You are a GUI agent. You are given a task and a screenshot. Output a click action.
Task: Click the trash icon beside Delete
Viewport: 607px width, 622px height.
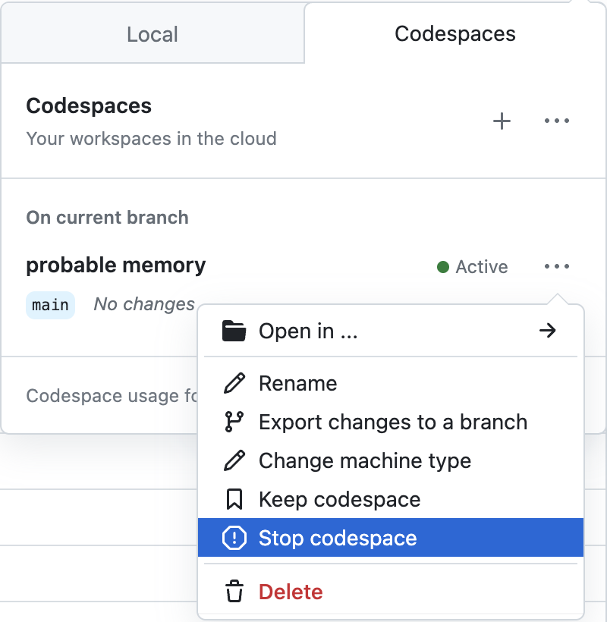point(234,591)
